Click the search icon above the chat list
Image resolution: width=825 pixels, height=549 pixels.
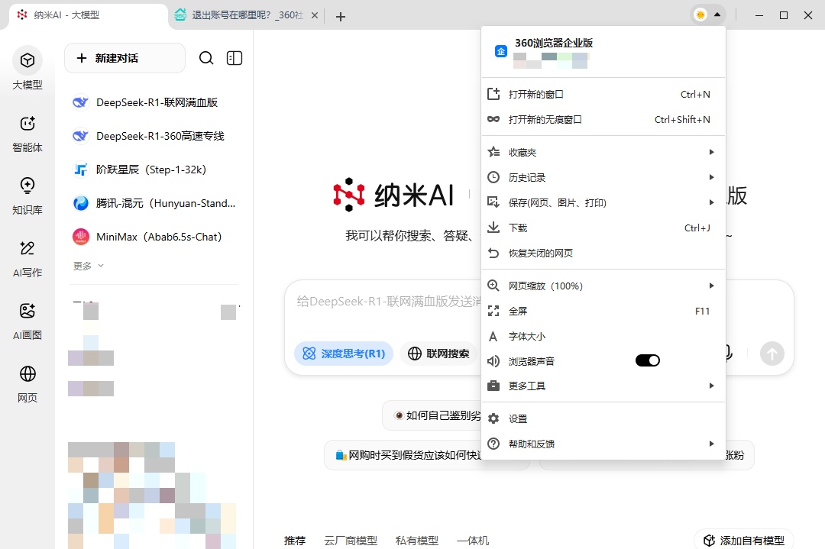click(208, 57)
